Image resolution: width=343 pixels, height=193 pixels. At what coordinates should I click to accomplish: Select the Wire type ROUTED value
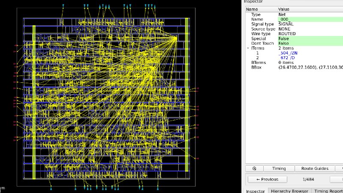(287, 34)
